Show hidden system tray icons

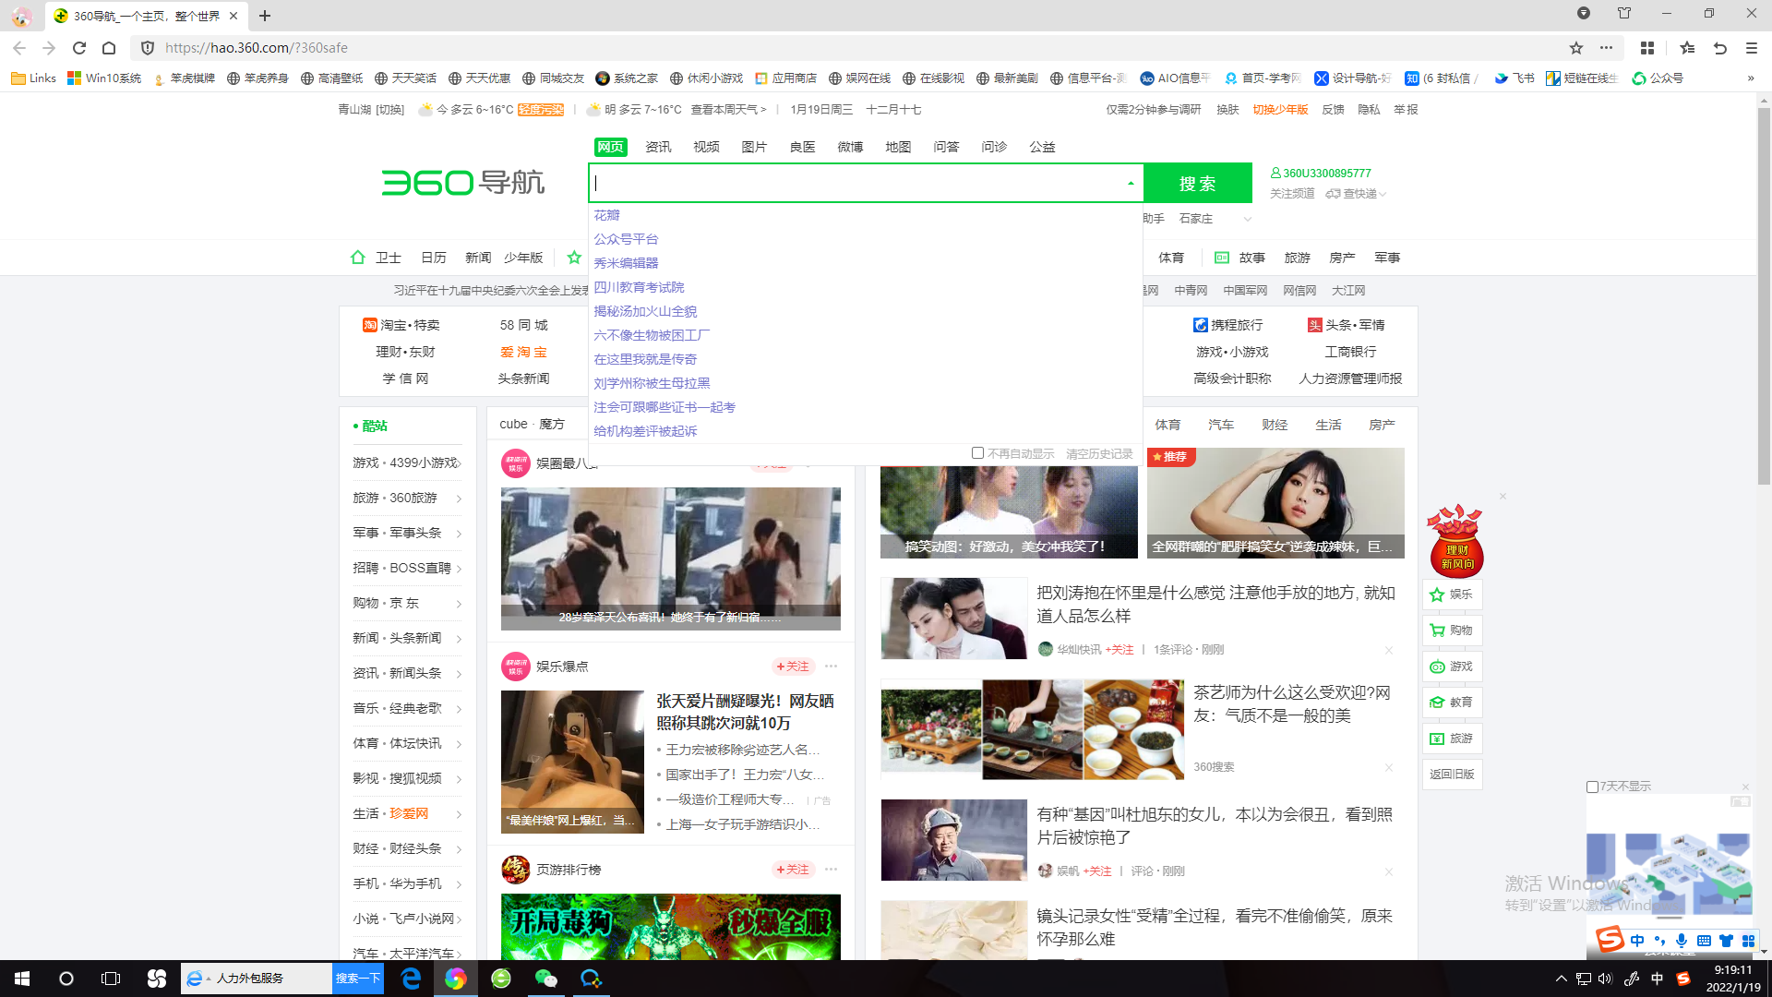pos(1562,979)
